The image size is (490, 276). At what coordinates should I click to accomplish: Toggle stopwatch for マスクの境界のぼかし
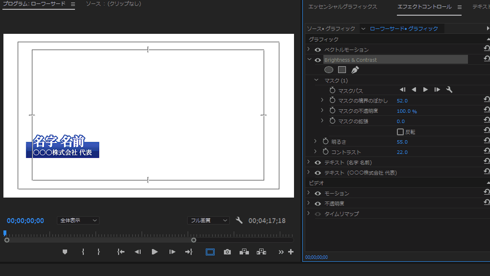(x=332, y=100)
